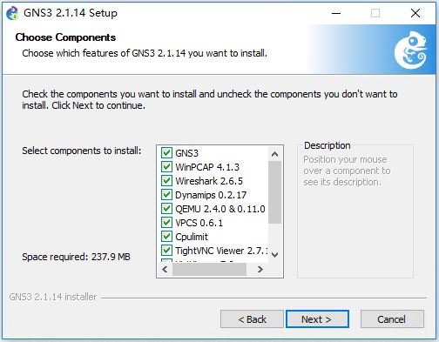Return to previous page with Back button
439x342 pixels.
pyautogui.click(x=252, y=319)
